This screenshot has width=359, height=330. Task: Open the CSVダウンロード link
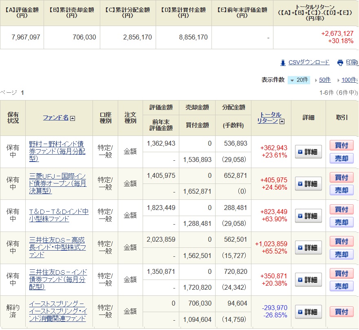coord(308,62)
